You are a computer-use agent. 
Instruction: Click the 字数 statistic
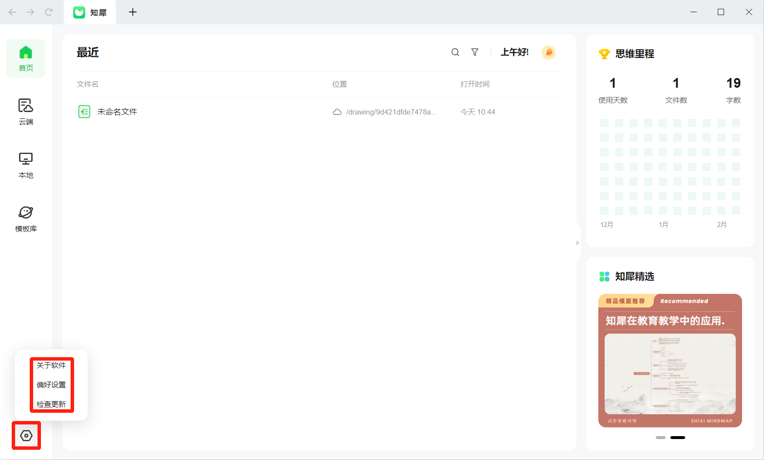pos(733,91)
